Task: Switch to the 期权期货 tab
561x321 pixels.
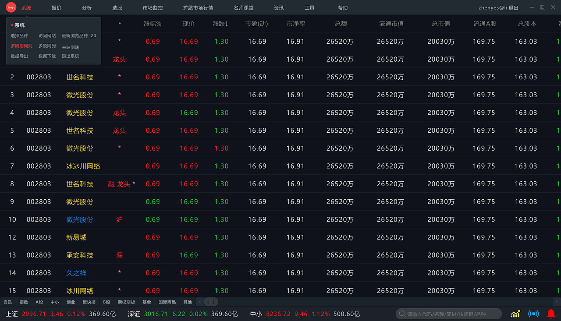Action: tap(126, 302)
